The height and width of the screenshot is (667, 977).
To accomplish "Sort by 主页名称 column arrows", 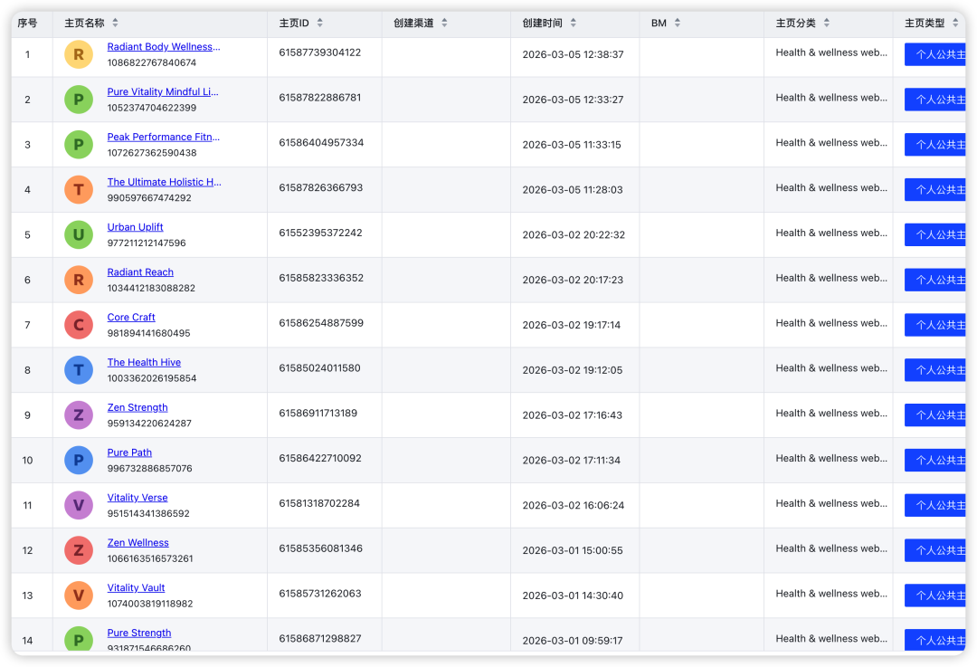I will tap(115, 23).
